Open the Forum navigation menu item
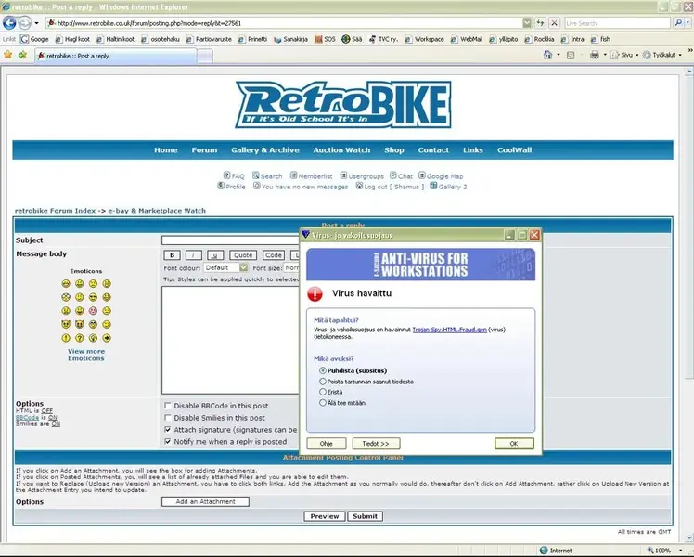The width and height of the screenshot is (694, 557). coord(204,150)
